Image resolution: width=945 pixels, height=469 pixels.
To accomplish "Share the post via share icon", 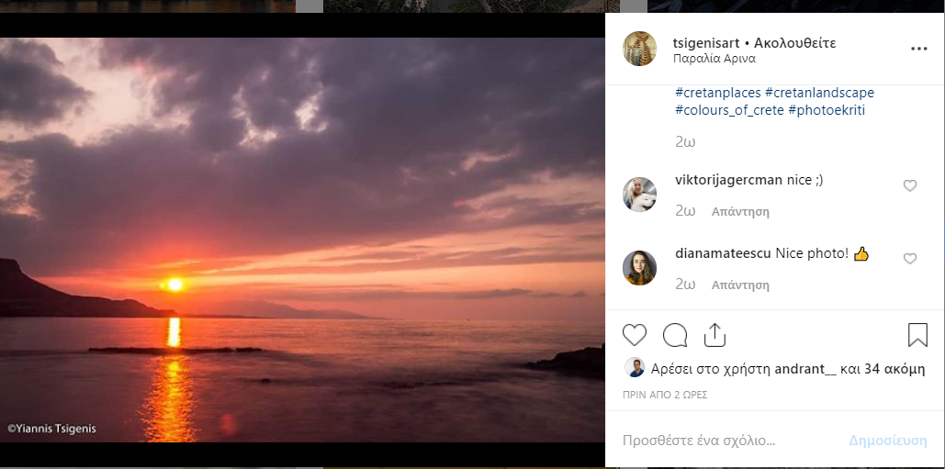I will click(x=714, y=335).
